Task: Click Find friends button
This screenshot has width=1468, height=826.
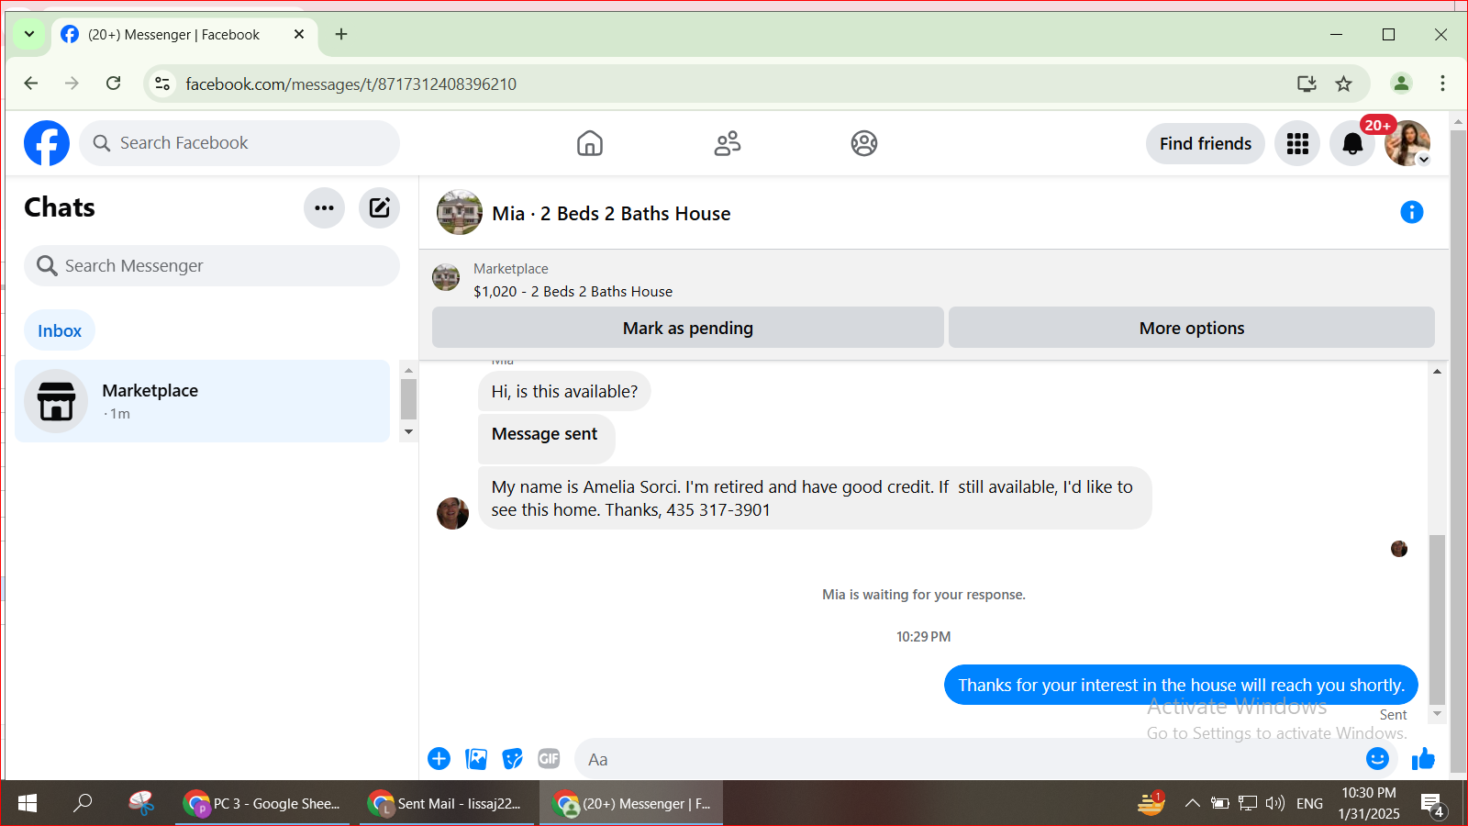Action: pos(1206,143)
